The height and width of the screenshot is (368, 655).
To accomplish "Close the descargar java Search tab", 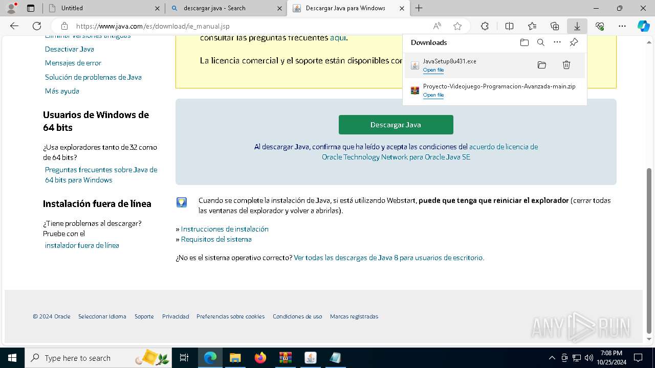I will (279, 8).
